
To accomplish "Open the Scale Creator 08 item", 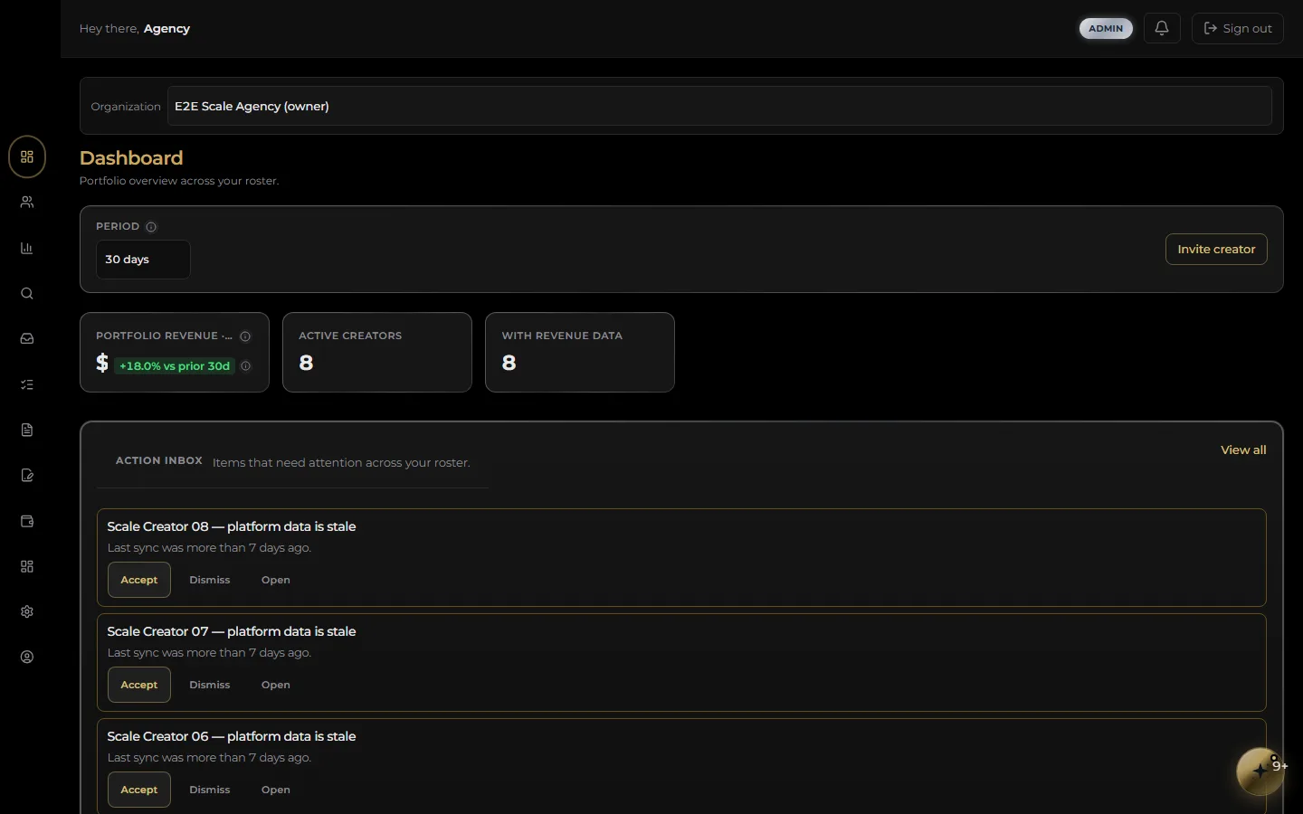I will click(x=276, y=580).
